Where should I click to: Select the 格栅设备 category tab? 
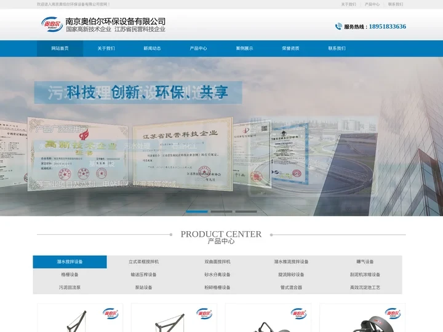[70, 274]
